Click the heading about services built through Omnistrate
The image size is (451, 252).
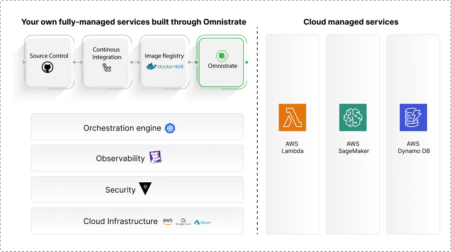[134, 22]
